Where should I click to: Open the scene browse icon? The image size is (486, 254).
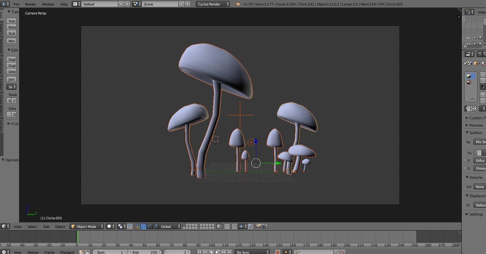[x=137, y=4]
